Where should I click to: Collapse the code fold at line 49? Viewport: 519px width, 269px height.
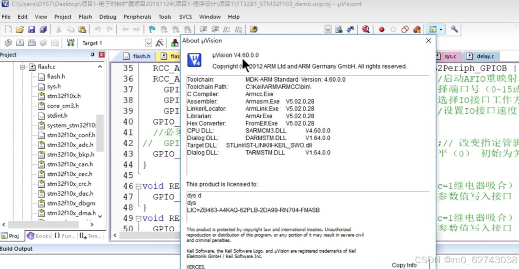pos(138,218)
